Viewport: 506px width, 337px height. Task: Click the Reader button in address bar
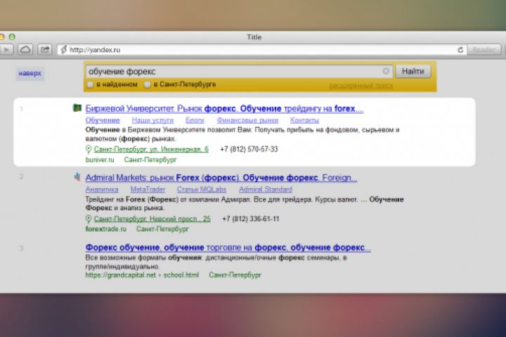click(484, 50)
